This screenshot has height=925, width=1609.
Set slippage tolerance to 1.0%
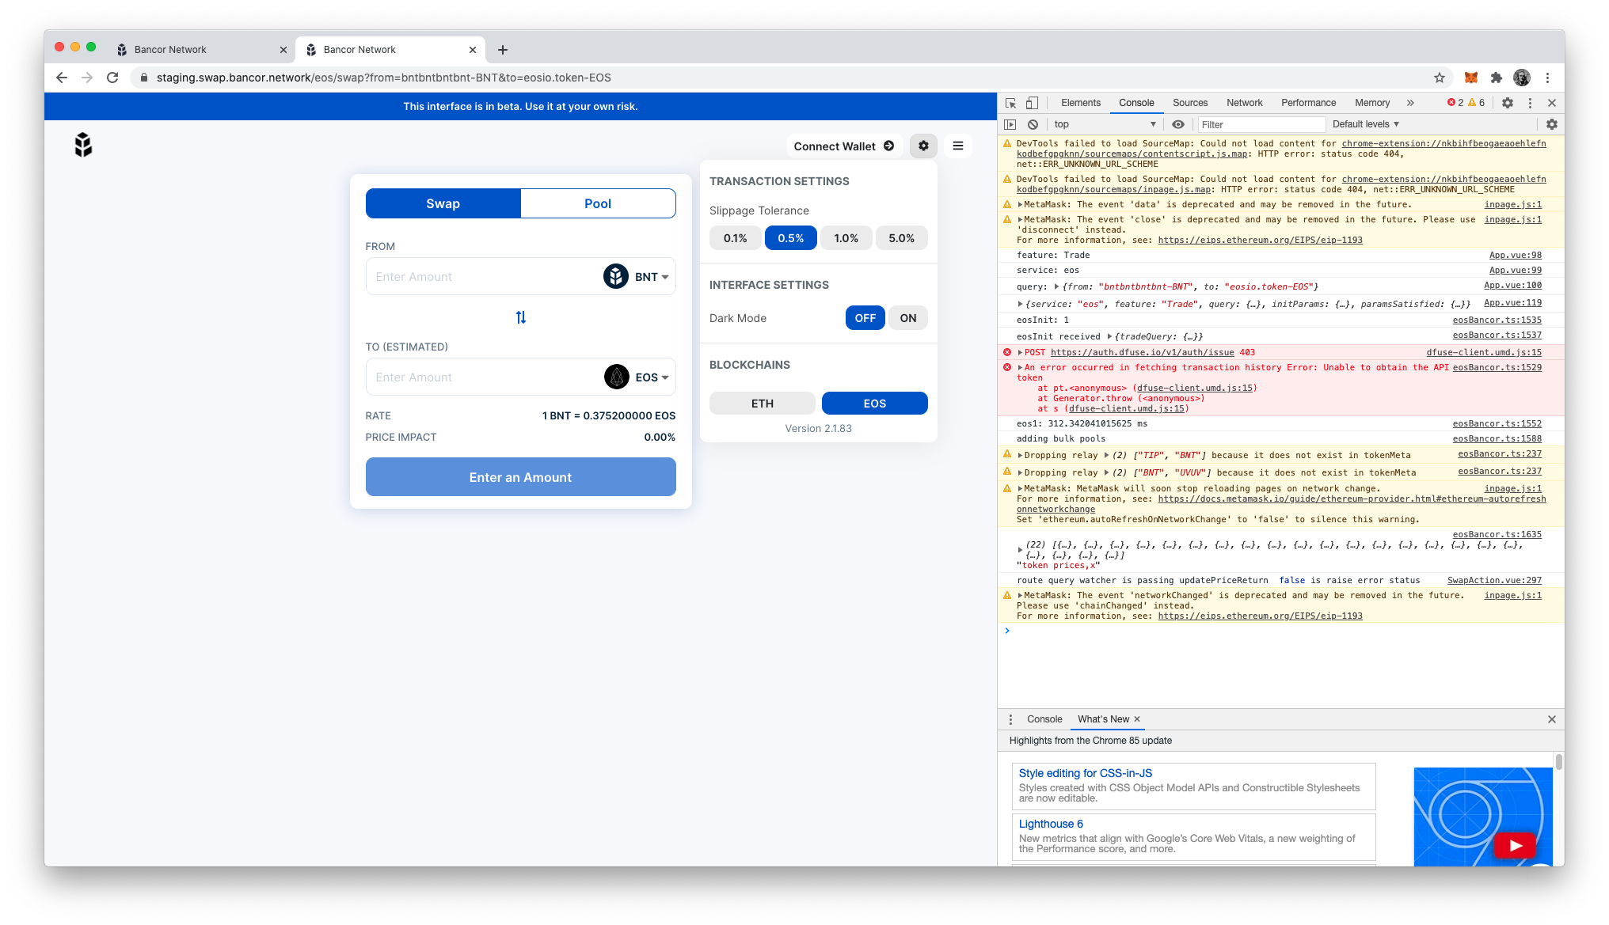click(x=846, y=238)
